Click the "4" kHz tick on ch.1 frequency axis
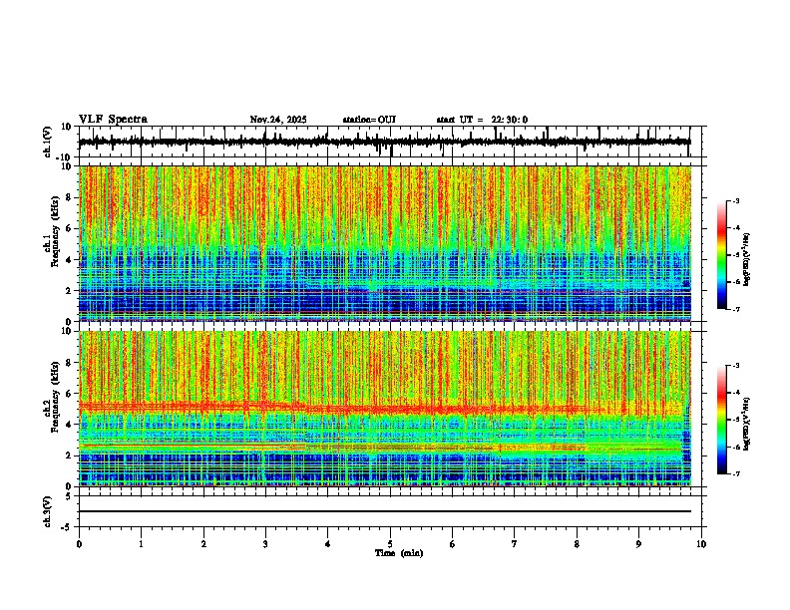The width and height of the screenshot is (790, 610). pyautogui.click(x=70, y=260)
